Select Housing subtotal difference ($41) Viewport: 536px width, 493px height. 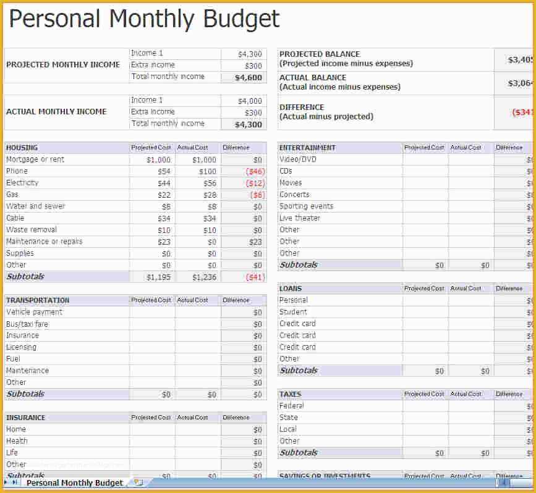244,277
